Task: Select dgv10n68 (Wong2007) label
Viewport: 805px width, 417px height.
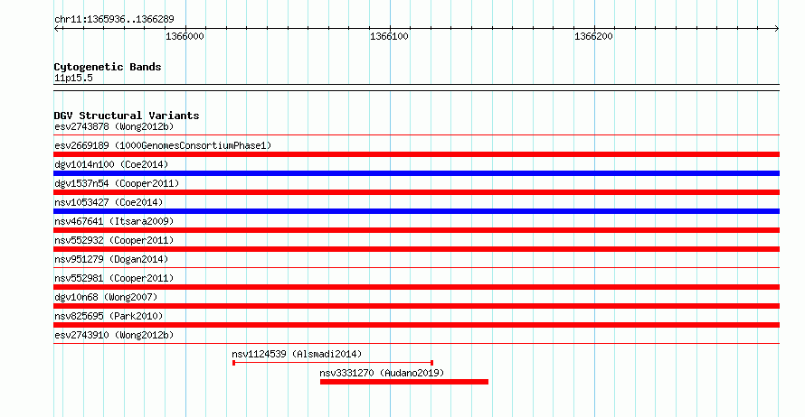Action: tap(106, 297)
